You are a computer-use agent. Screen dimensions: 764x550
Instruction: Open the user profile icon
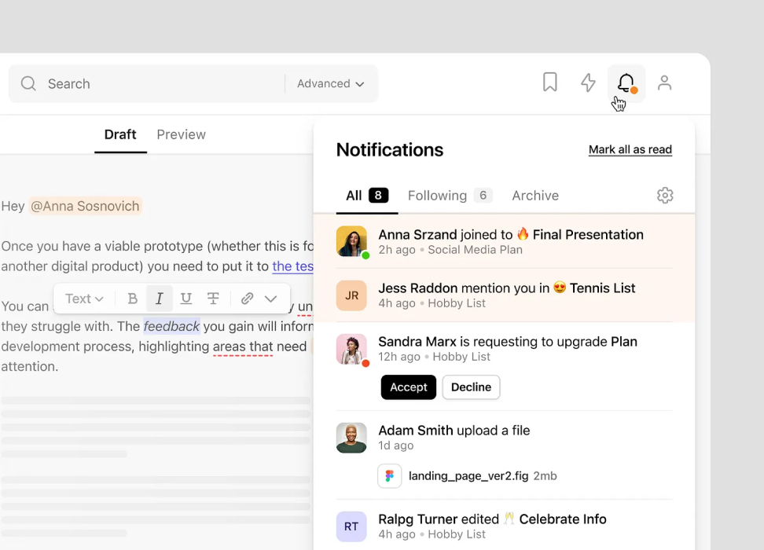click(x=665, y=82)
